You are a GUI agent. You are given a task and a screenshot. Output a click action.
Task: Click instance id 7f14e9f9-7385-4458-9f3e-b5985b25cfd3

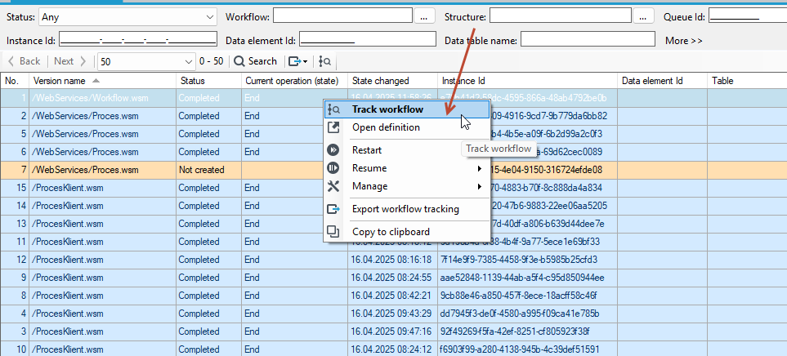point(519,260)
